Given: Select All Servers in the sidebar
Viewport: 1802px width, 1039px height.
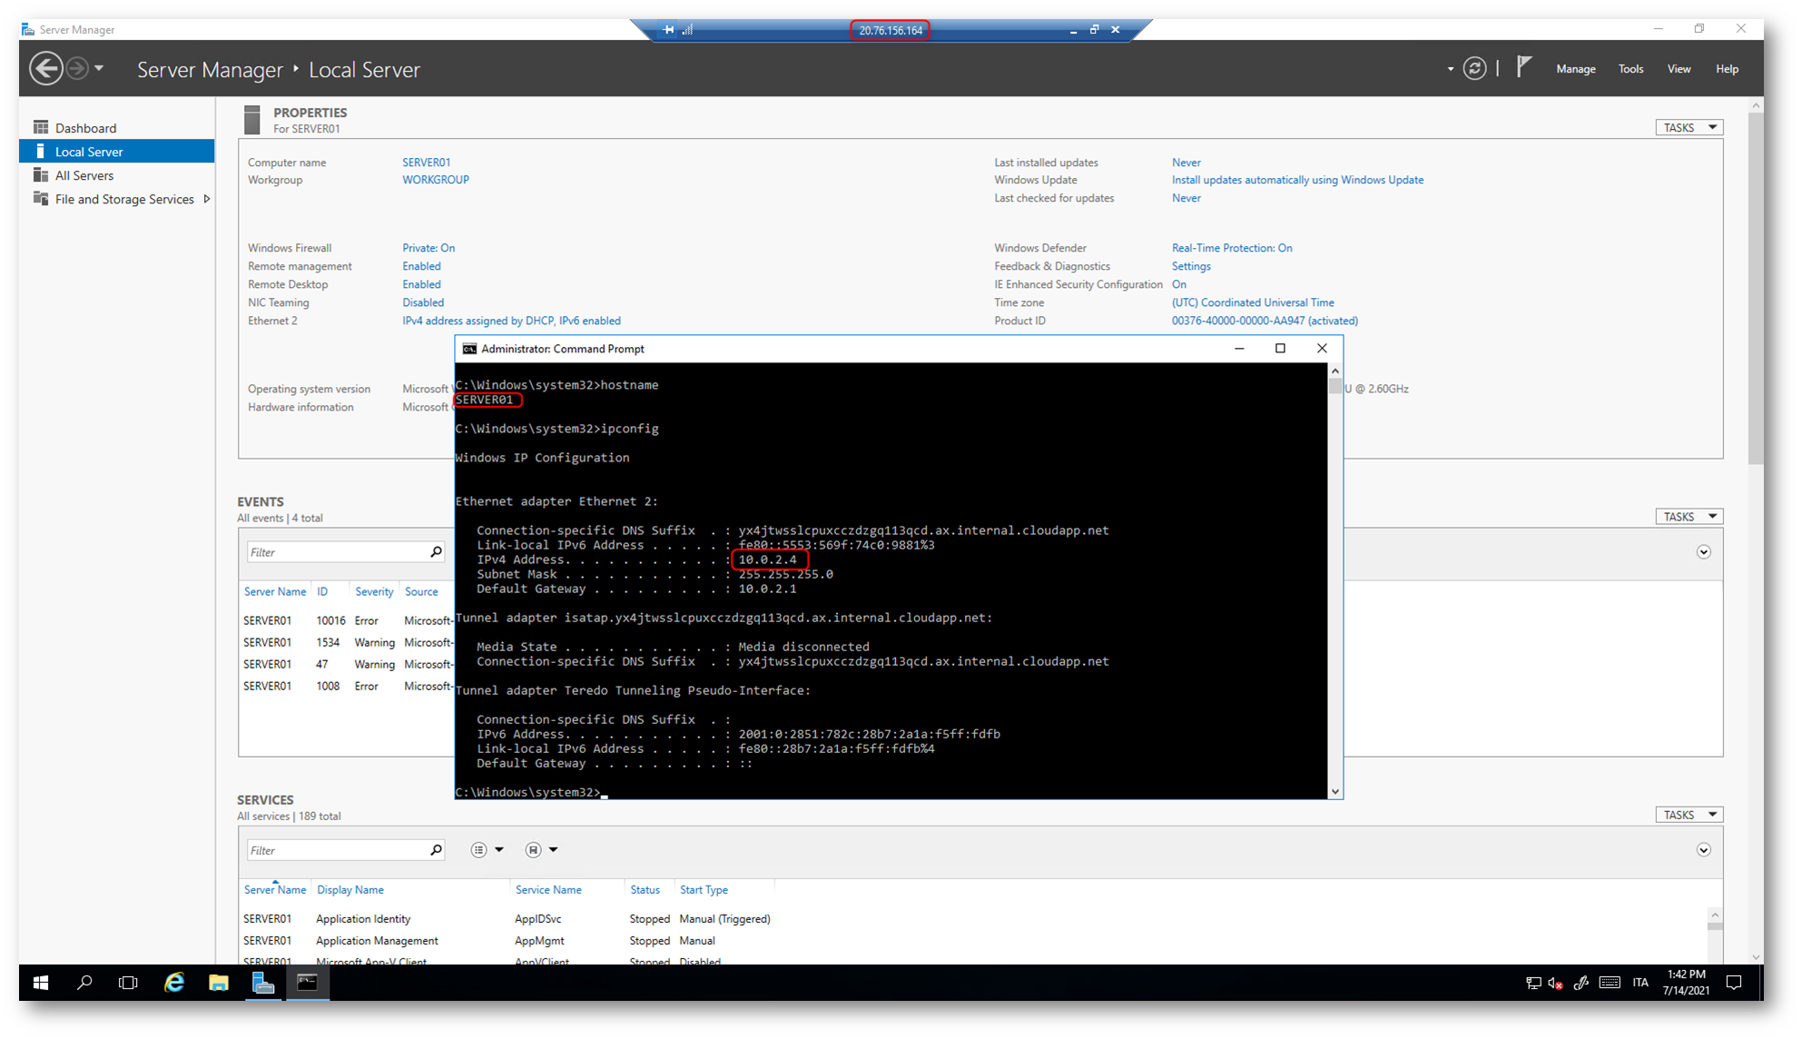Looking at the screenshot, I should tap(116, 175).
